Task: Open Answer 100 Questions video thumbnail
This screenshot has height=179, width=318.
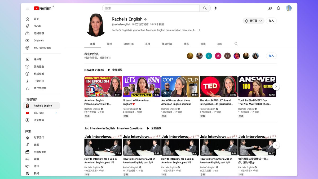Action: 257,87
